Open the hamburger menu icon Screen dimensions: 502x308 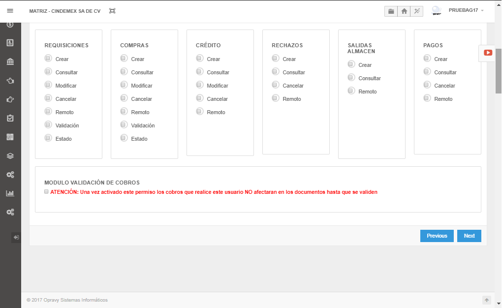pyautogui.click(x=10, y=10)
